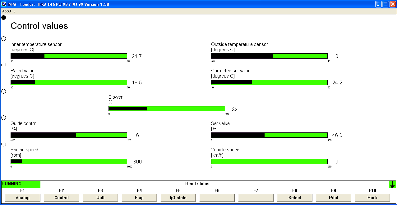
Task: Click the Blower percentage bar
Action: click(167, 109)
